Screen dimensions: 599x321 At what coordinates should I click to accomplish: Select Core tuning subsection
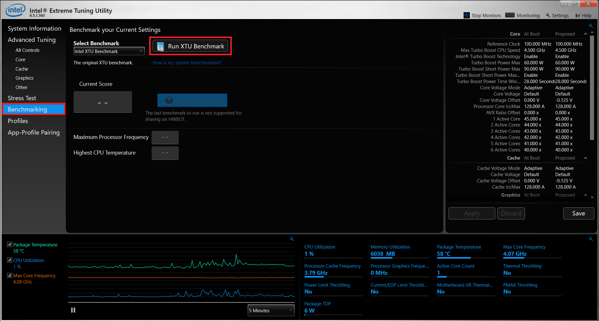20,60
